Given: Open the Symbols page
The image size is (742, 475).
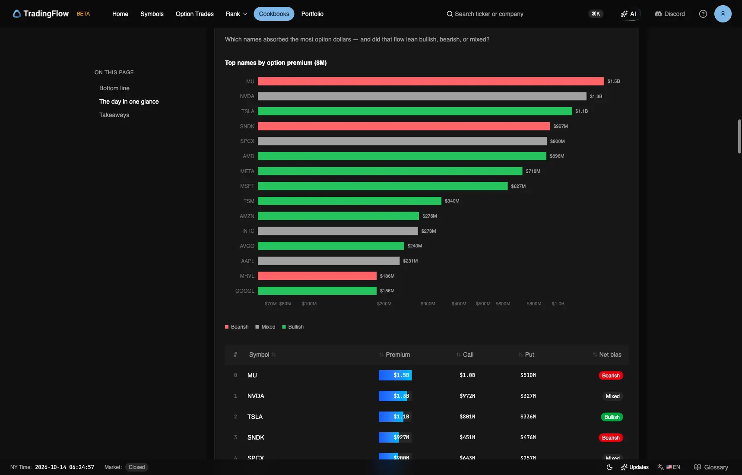Looking at the screenshot, I should point(152,14).
